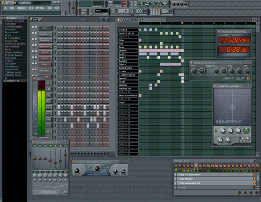Click the Fruity delay 2 window plugin icon
This screenshot has height=202, width=261.
191,63
